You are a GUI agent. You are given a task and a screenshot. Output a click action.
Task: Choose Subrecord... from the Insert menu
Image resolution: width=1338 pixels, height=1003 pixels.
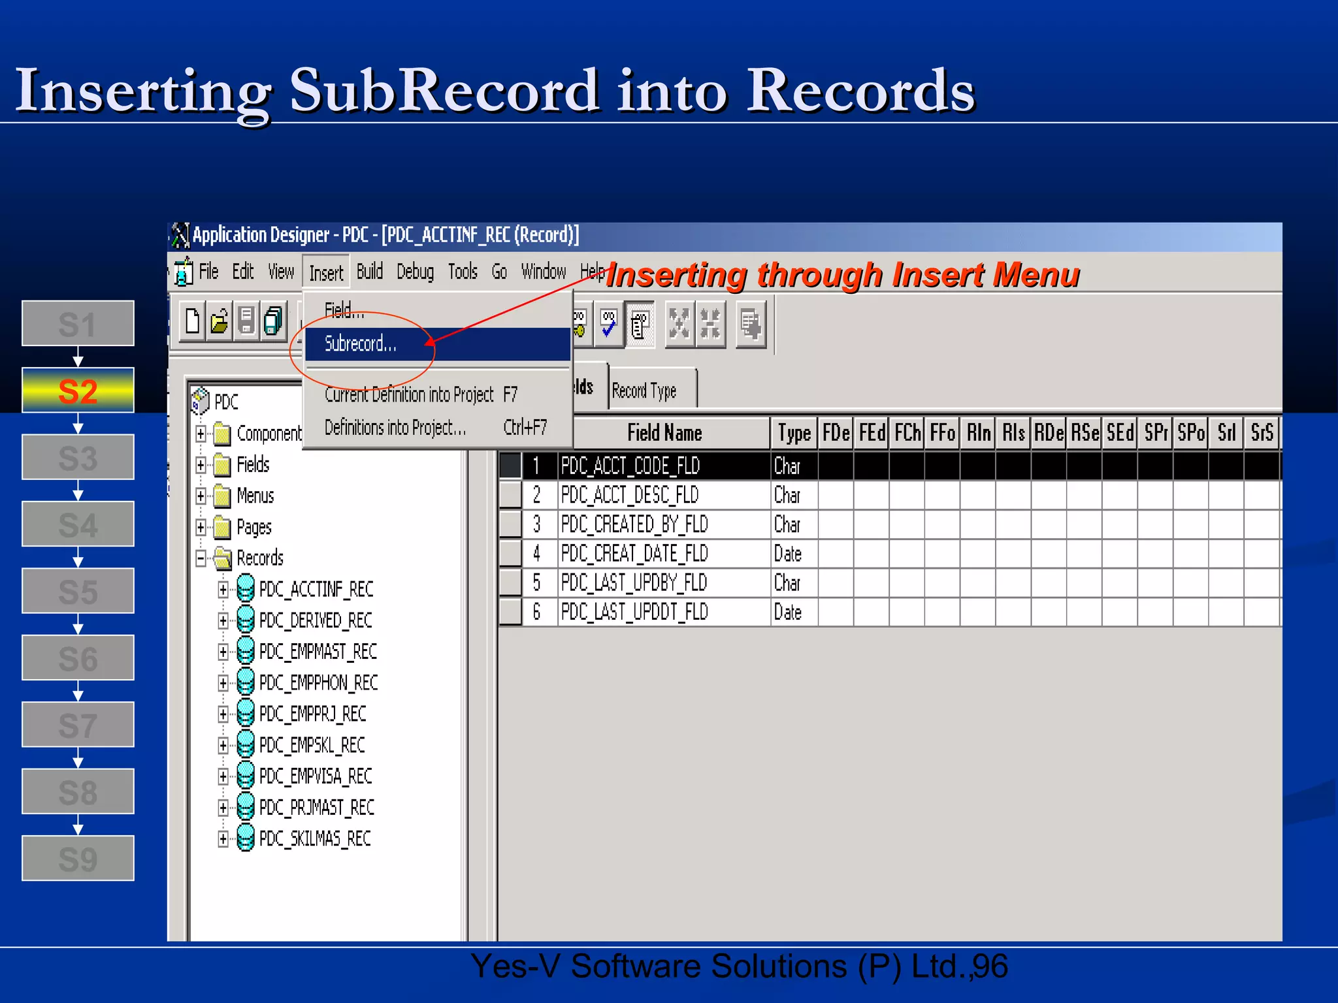click(438, 343)
